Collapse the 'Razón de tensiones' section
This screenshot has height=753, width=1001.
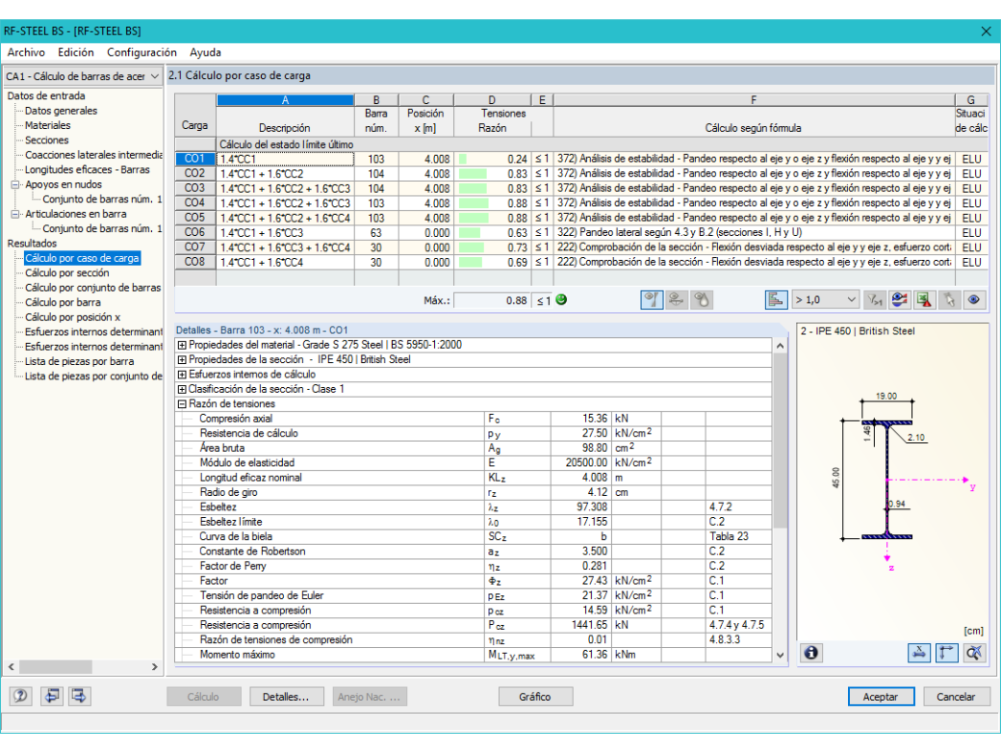pyautogui.click(x=182, y=404)
